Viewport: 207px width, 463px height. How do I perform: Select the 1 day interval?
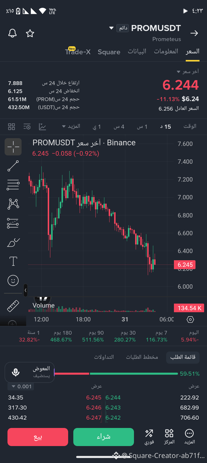97,127
